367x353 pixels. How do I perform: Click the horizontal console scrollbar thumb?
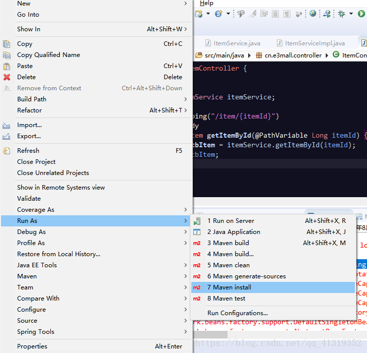tap(210, 334)
